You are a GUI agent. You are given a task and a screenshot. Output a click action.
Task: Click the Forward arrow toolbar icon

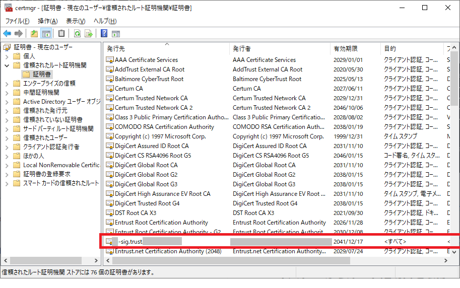(x=19, y=34)
